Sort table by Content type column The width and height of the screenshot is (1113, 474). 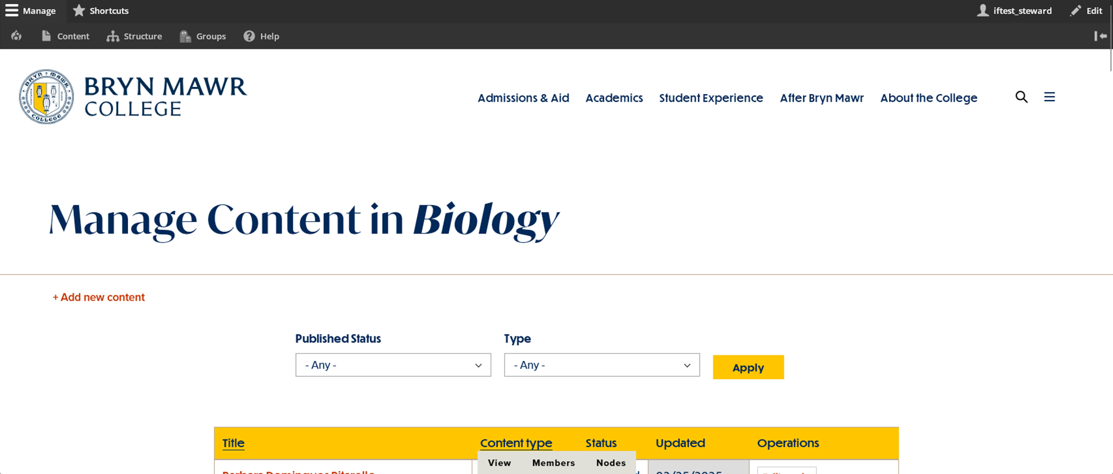pyautogui.click(x=516, y=443)
